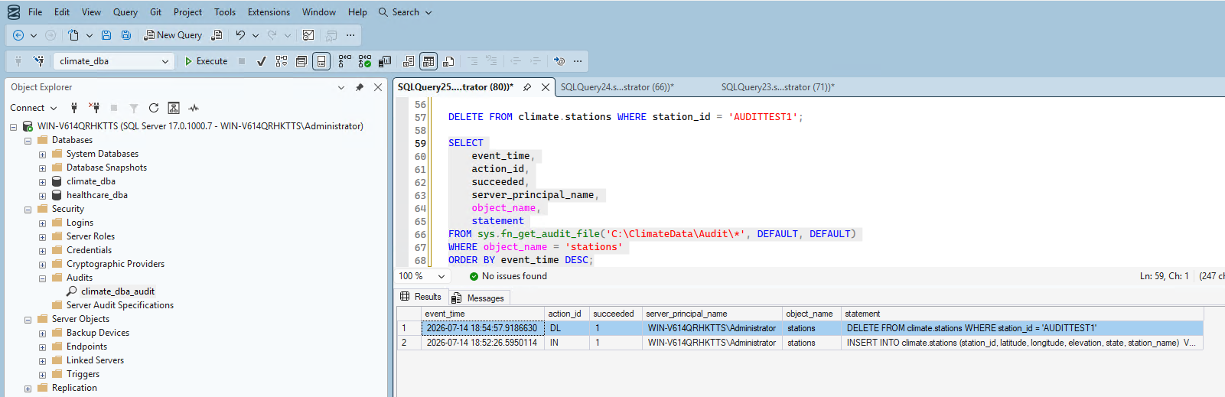Select the healthcare_dba database
1225x397 pixels.
[x=97, y=195]
